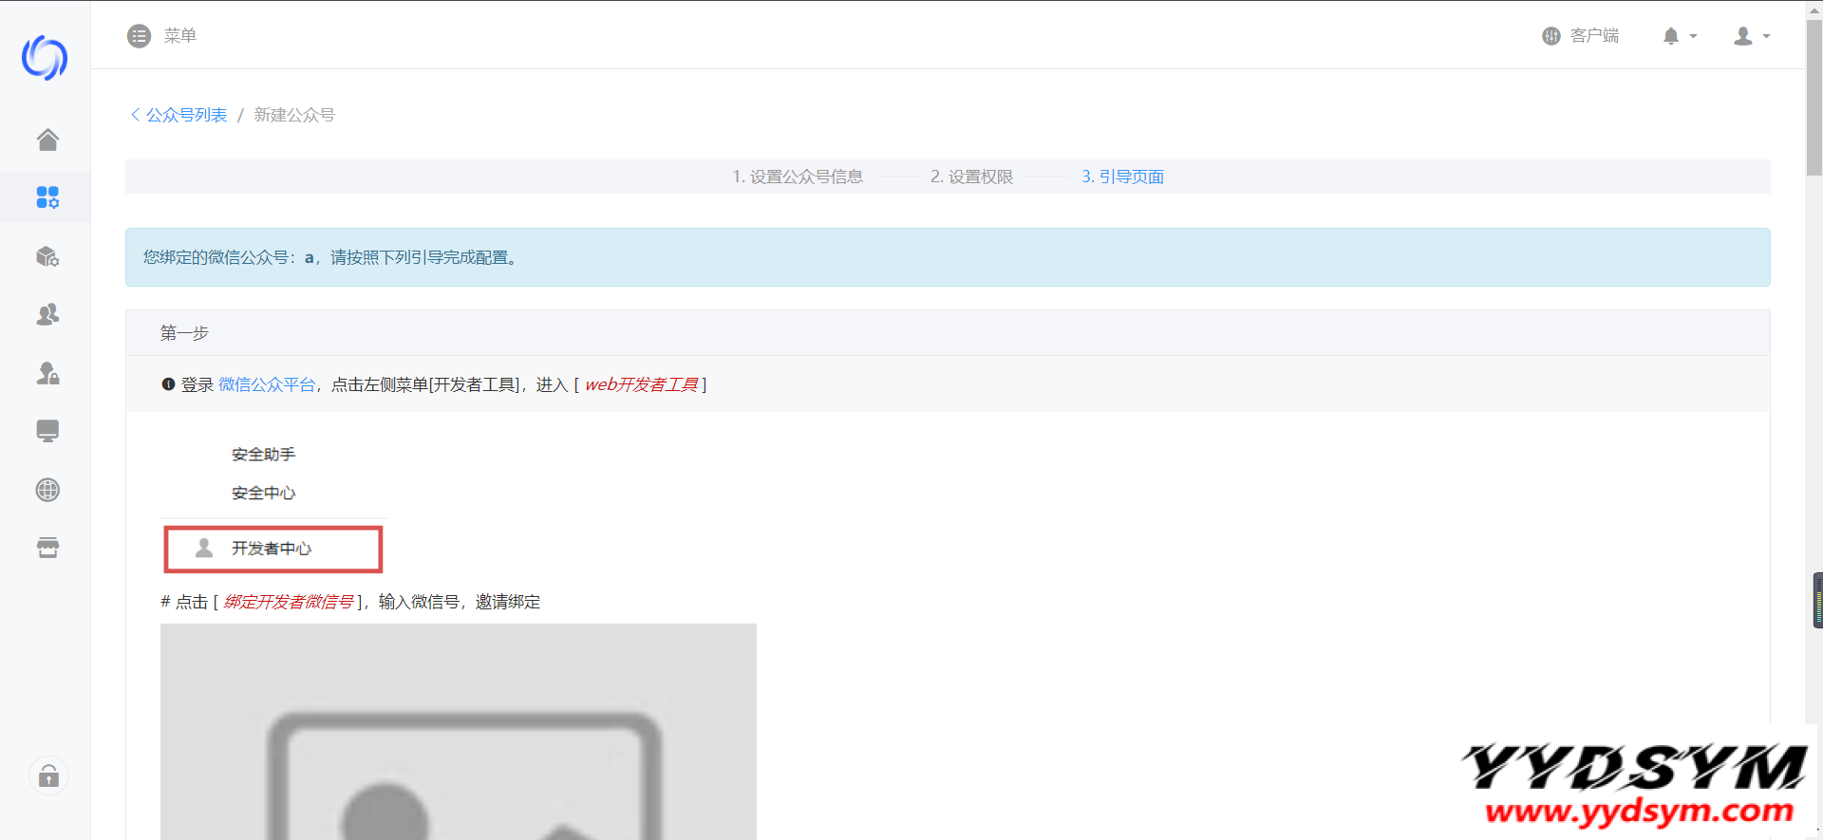Open the users group sidebar icon

[x=47, y=314]
